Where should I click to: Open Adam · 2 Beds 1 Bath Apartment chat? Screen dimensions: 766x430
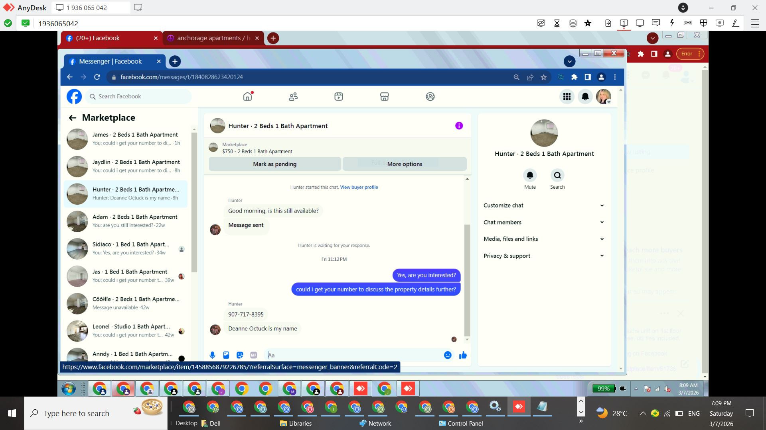coord(125,221)
